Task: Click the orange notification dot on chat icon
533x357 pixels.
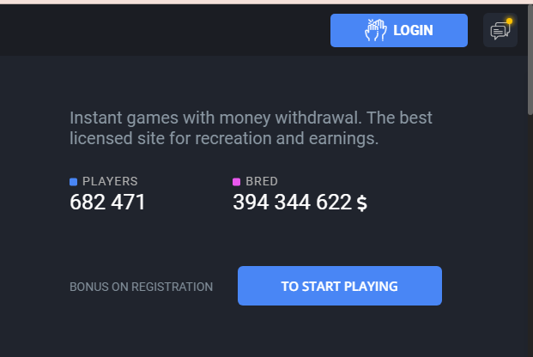Action: (x=509, y=21)
